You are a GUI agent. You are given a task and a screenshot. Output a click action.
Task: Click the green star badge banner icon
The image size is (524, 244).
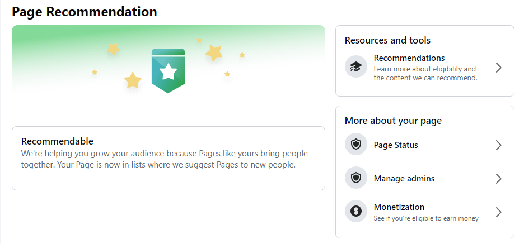(168, 71)
